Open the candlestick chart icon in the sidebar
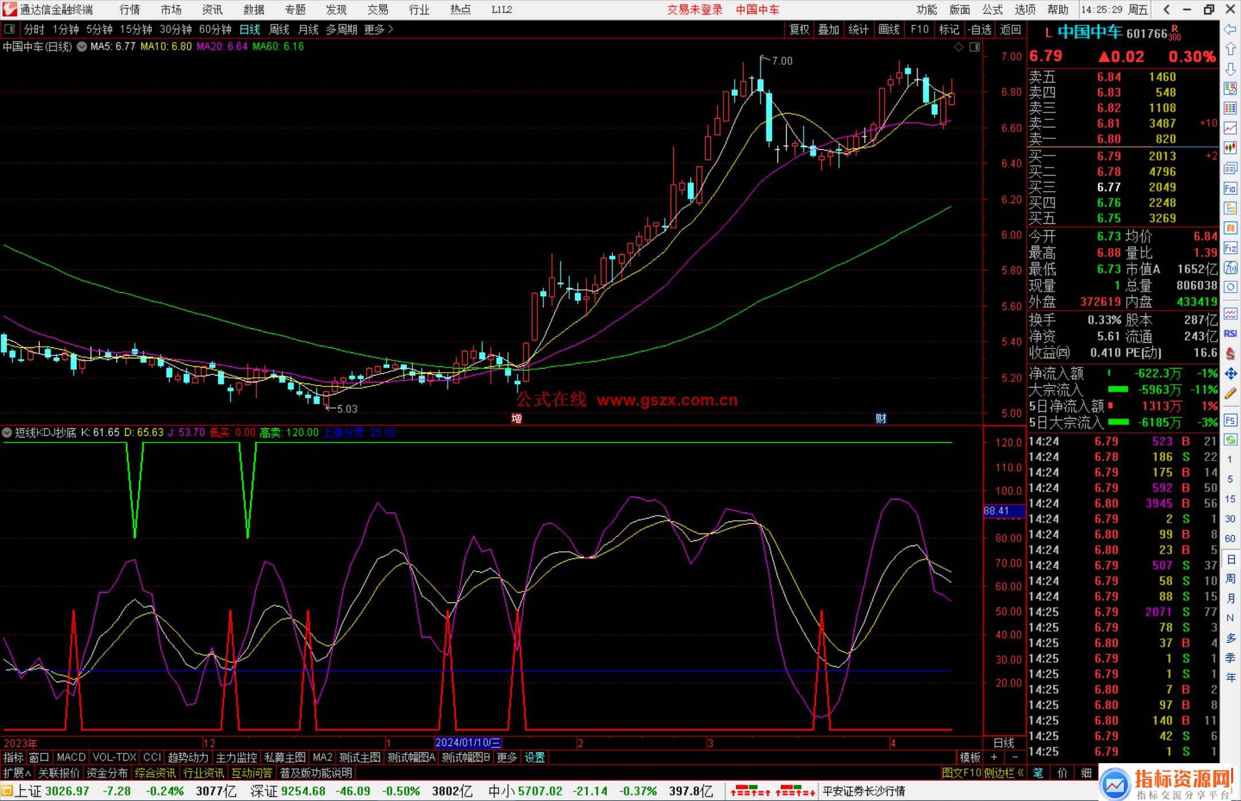The width and height of the screenshot is (1241, 801). [x=1230, y=148]
